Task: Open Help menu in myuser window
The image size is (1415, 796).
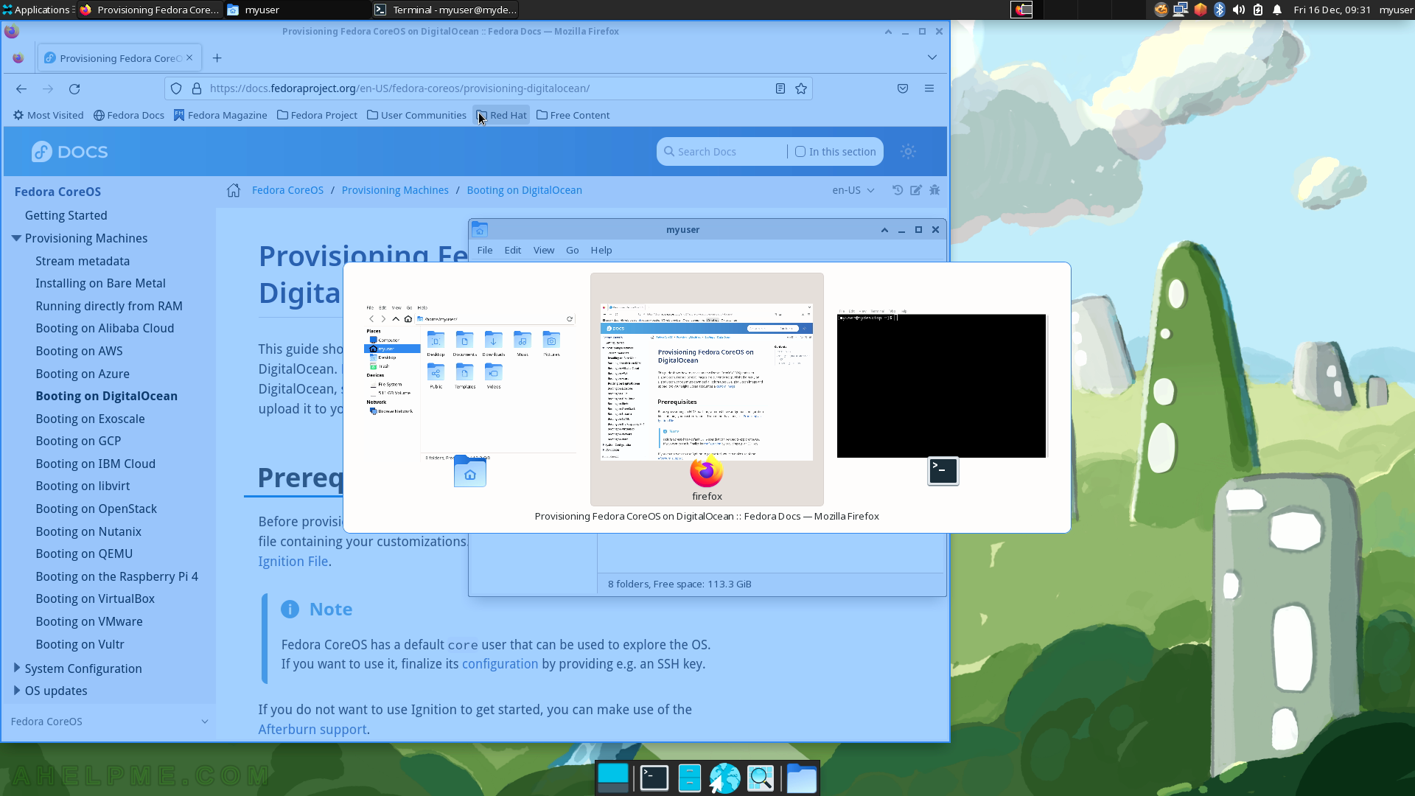Action: (601, 251)
